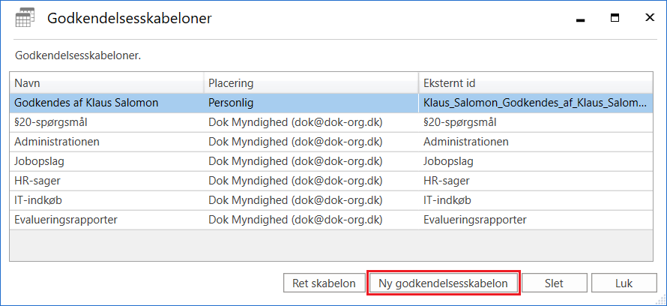Sort by the Navn column header
The image size is (667, 306).
click(106, 82)
